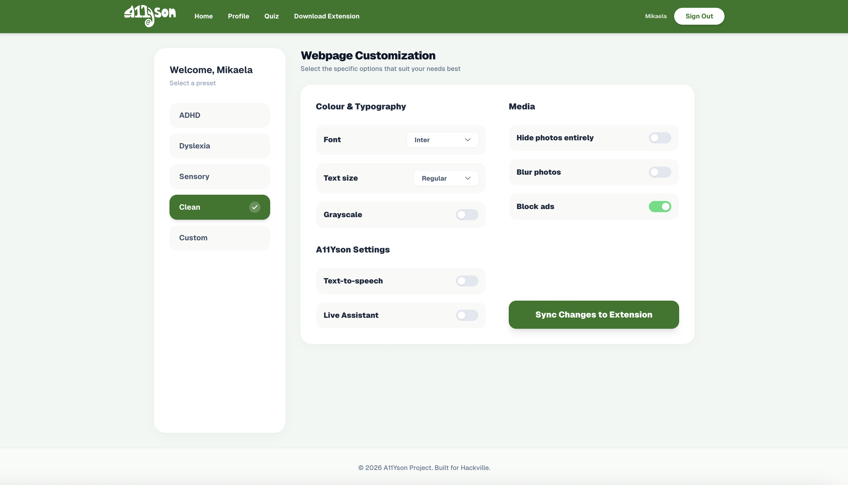
Task: Open the Profile page from navbar
Action: pos(238,16)
